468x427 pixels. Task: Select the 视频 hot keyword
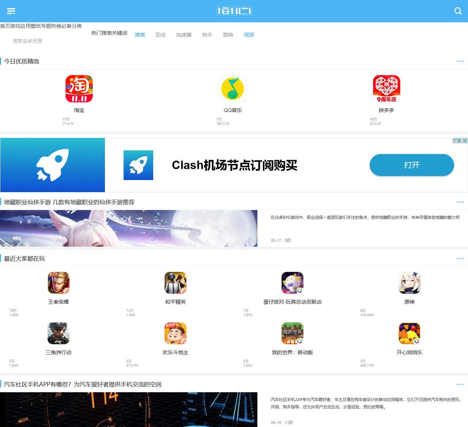249,35
